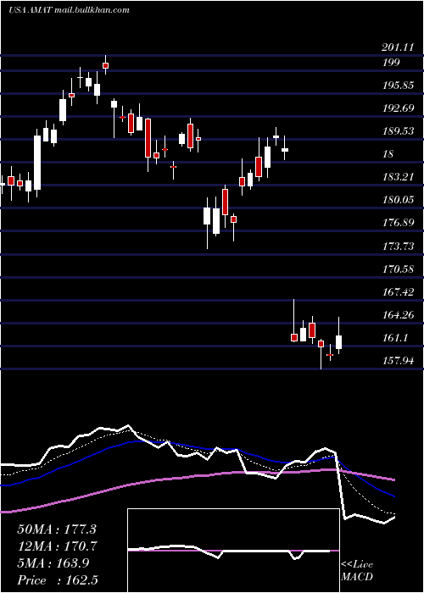This screenshot has width=424, height=593.
Task: Click the 173.73 price level label
Action: point(398,247)
